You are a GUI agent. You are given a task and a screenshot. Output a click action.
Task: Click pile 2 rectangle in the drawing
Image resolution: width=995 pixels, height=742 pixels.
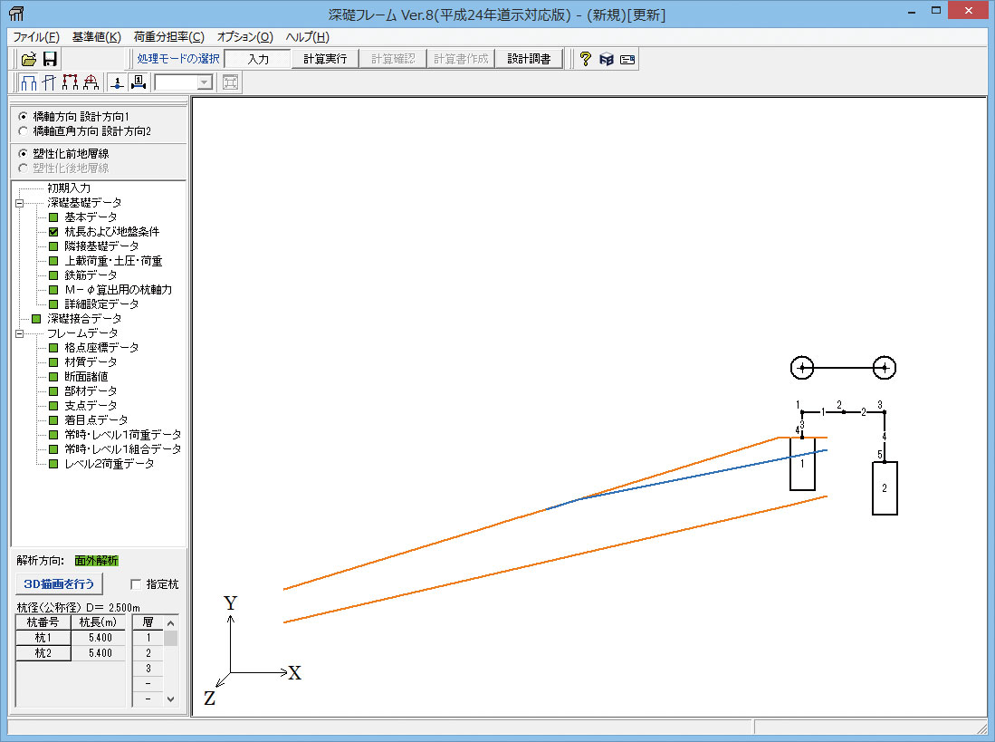click(x=885, y=488)
